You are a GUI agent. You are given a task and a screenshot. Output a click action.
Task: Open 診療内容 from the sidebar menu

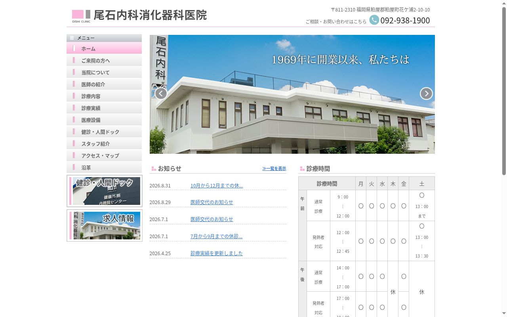(104, 96)
